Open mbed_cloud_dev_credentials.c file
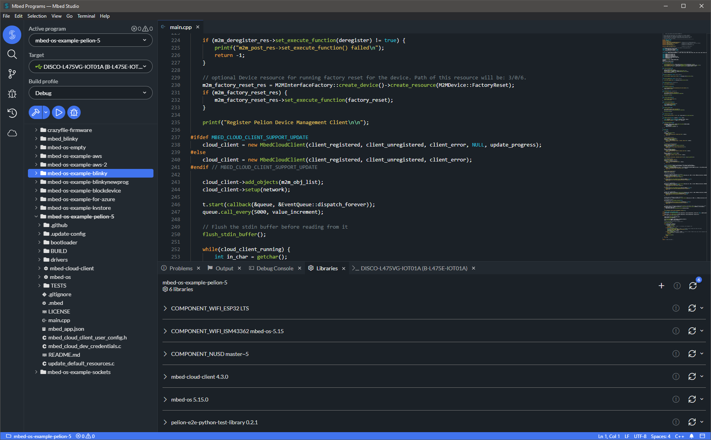 point(84,346)
